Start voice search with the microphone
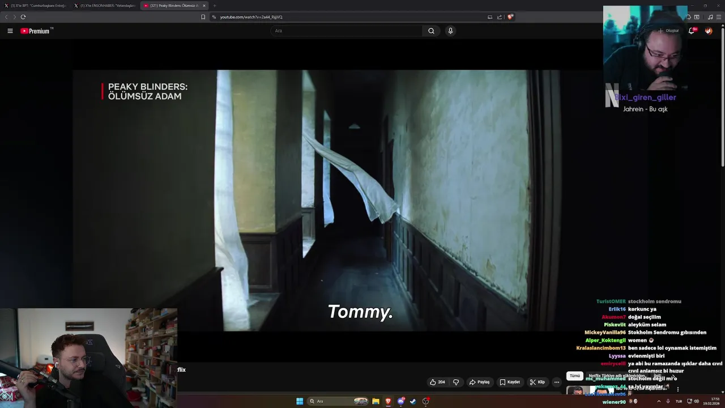Screen dimensions: 725x408 tap(450, 31)
